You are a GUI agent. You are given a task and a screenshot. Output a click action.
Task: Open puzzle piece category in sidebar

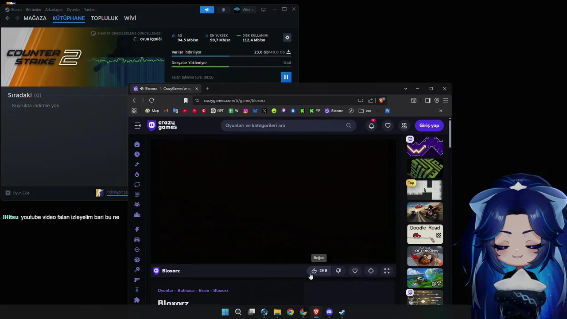tap(137, 300)
